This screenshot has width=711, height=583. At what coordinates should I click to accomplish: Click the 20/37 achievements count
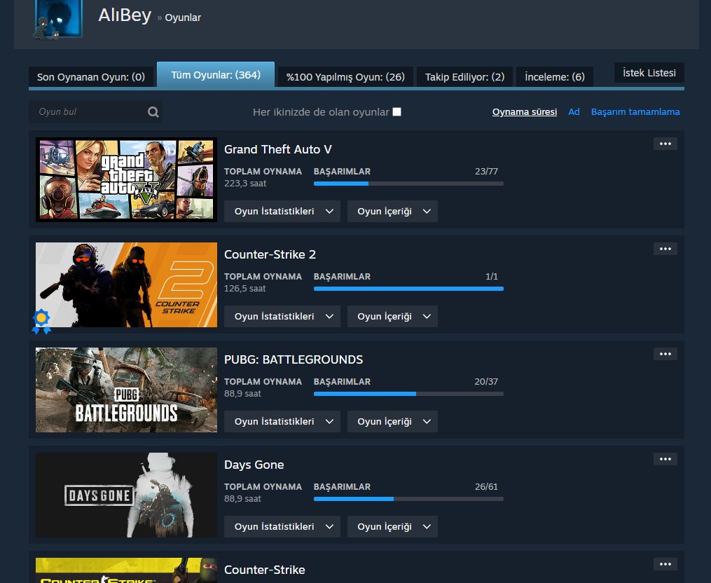486,382
